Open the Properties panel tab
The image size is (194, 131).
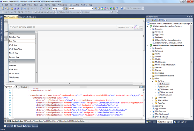[151, 122]
